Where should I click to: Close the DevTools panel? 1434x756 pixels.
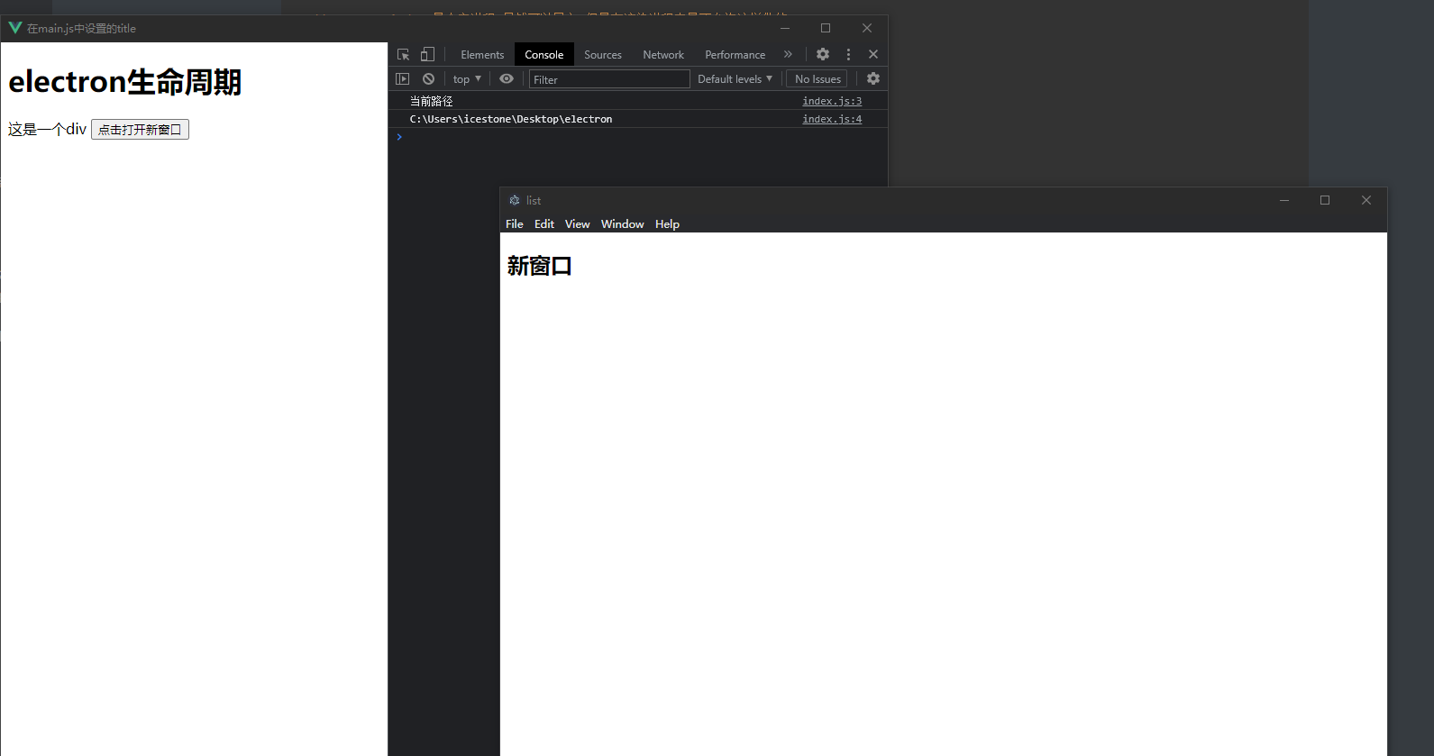coord(873,55)
